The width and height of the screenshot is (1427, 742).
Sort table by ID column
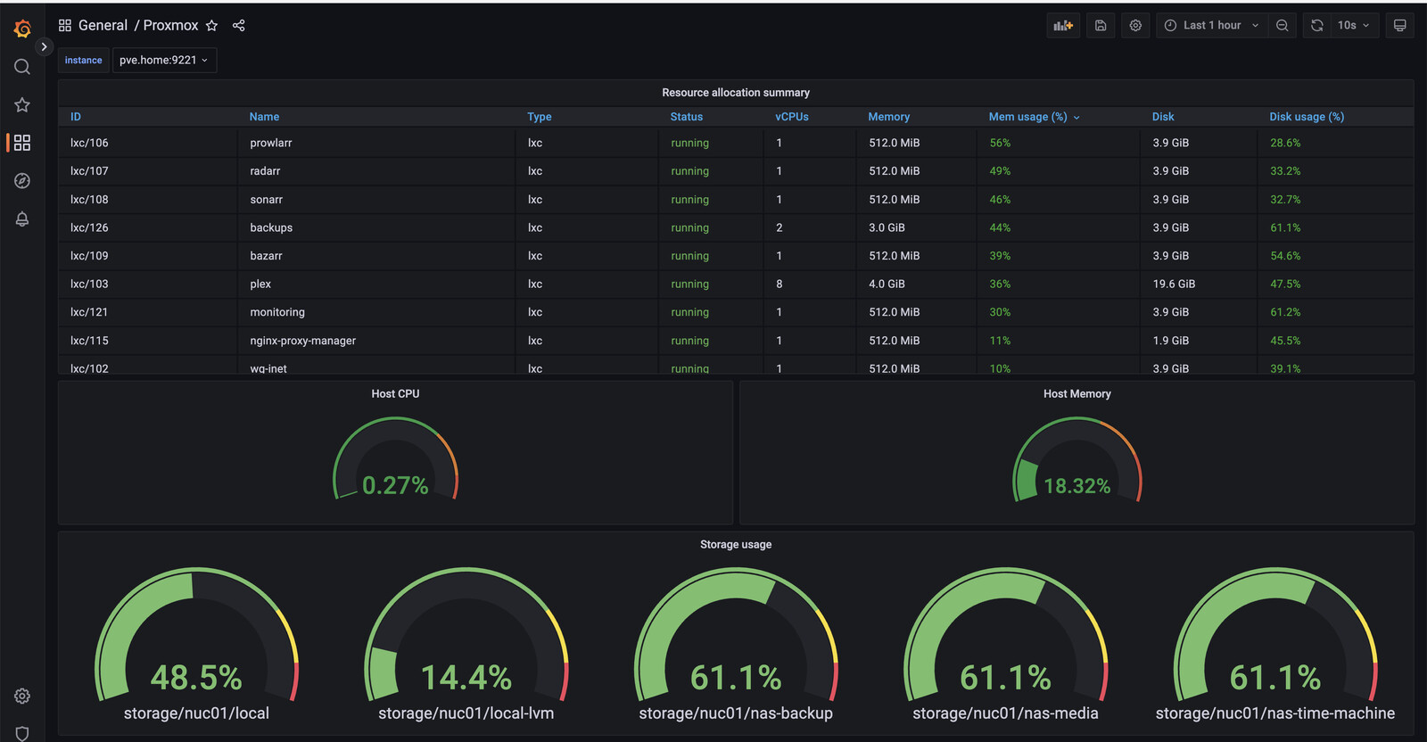pos(76,117)
